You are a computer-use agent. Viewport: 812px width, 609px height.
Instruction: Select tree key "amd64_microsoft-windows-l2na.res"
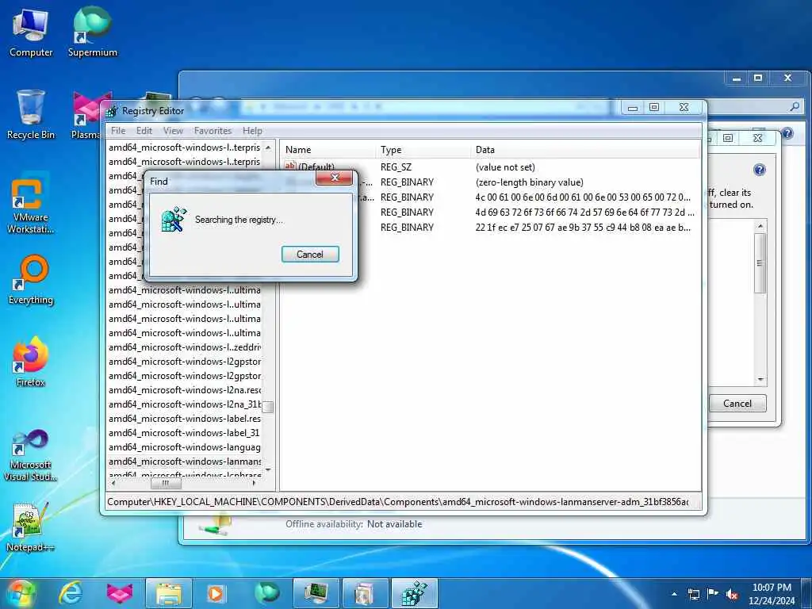184,390
